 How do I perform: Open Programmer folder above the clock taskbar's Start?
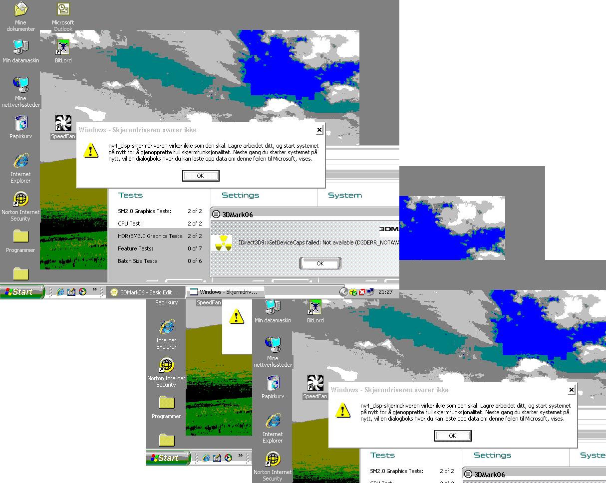coord(20,241)
